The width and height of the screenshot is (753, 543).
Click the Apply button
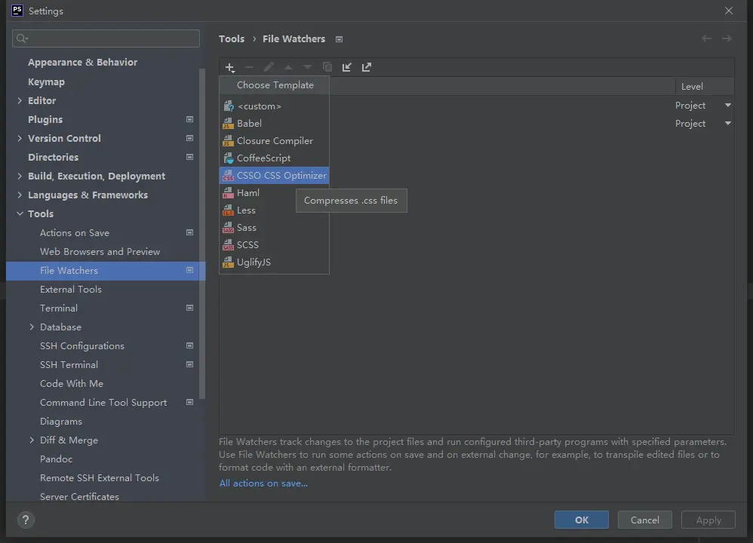pyautogui.click(x=708, y=520)
